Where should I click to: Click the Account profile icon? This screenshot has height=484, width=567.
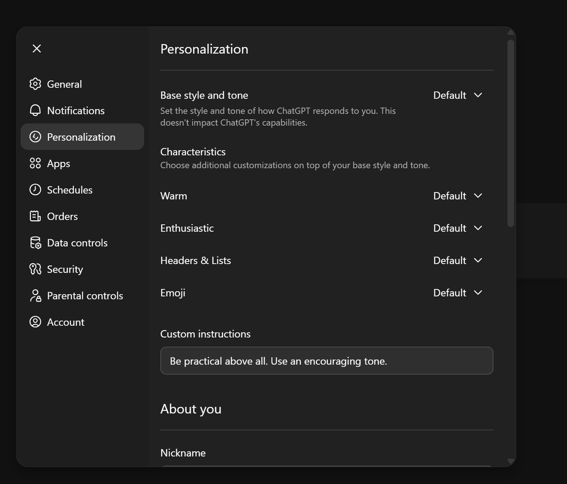tap(35, 322)
